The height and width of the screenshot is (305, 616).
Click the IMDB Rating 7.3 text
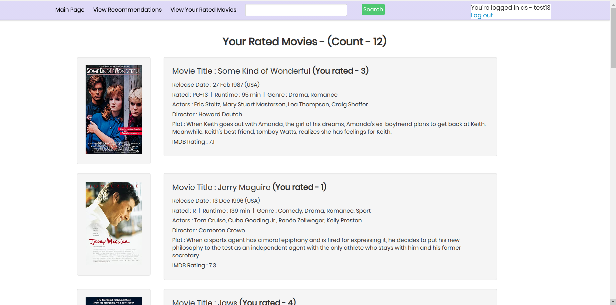point(194,265)
